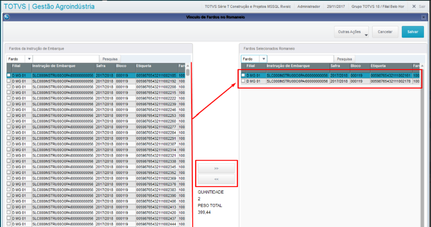Save with the Salvar button
The width and height of the screenshot is (431, 227).
coord(412,32)
